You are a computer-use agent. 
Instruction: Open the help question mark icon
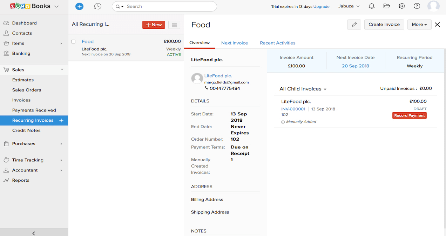click(x=417, y=6)
